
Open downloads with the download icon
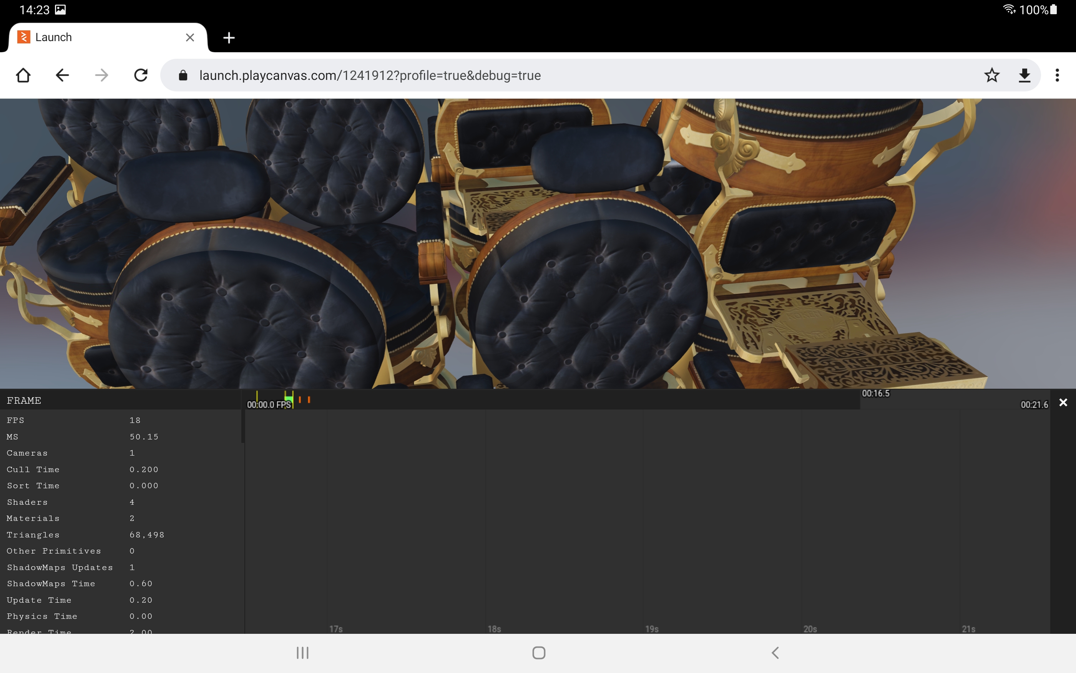point(1025,75)
